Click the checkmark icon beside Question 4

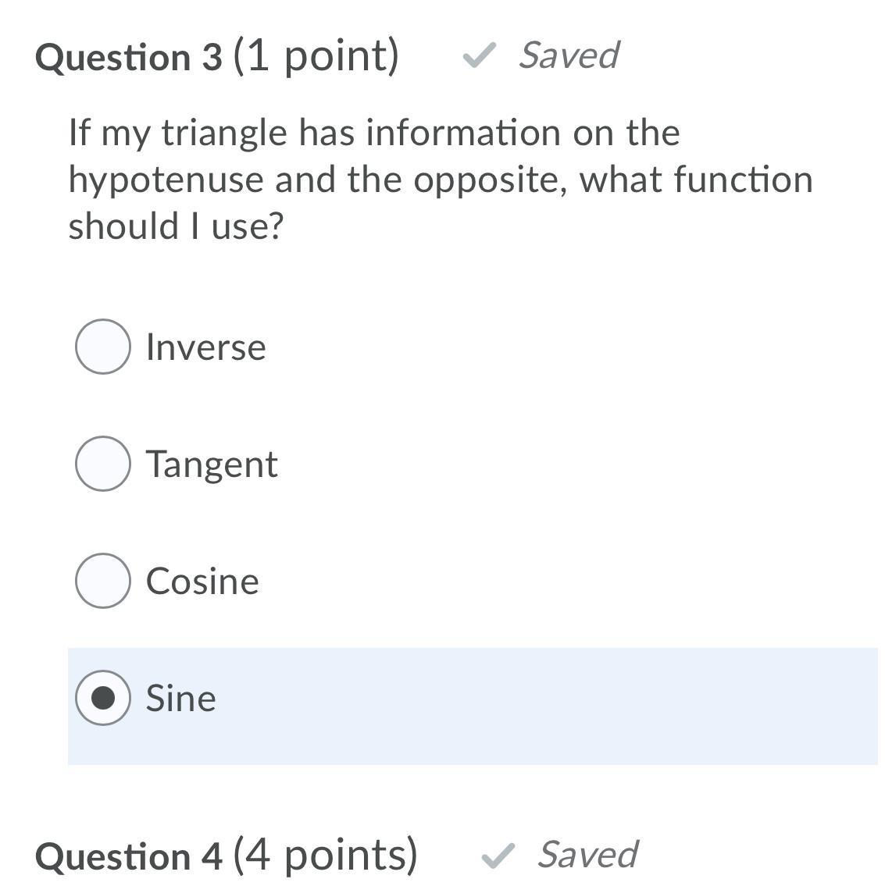click(x=498, y=855)
